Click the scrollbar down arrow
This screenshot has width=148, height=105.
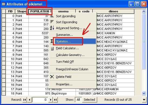(x=144, y=93)
